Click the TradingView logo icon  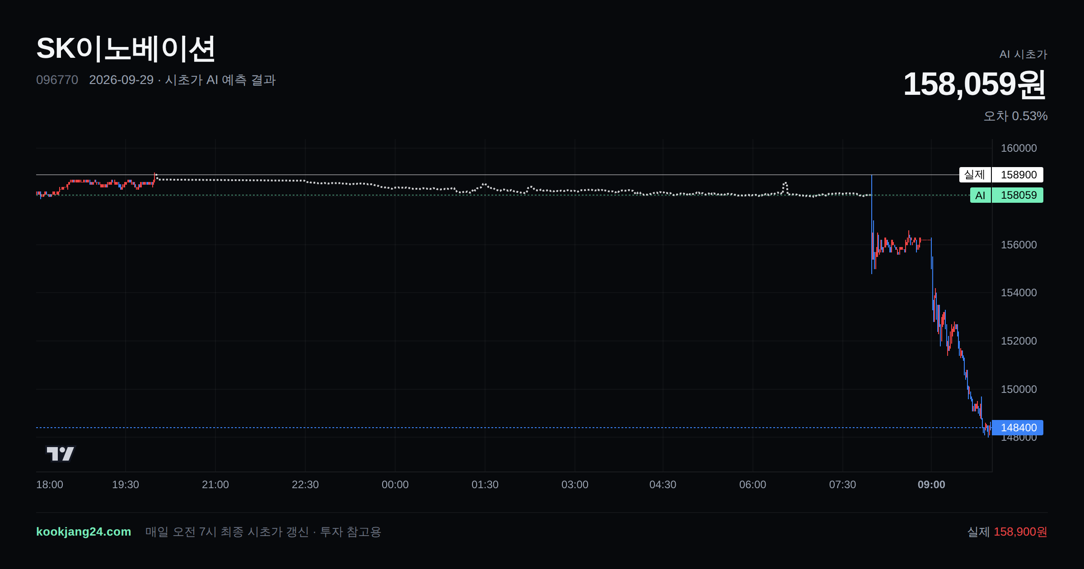click(x=61, y=453)
